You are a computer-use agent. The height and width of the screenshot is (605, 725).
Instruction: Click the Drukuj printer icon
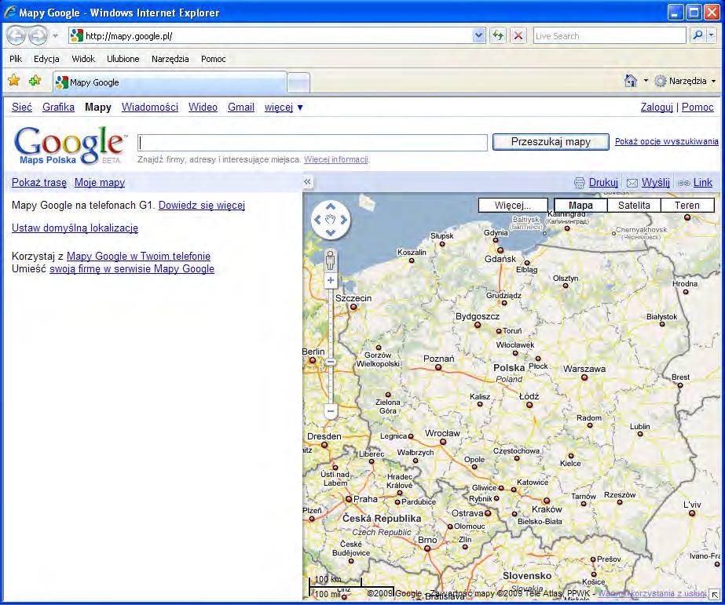(580, 183)
